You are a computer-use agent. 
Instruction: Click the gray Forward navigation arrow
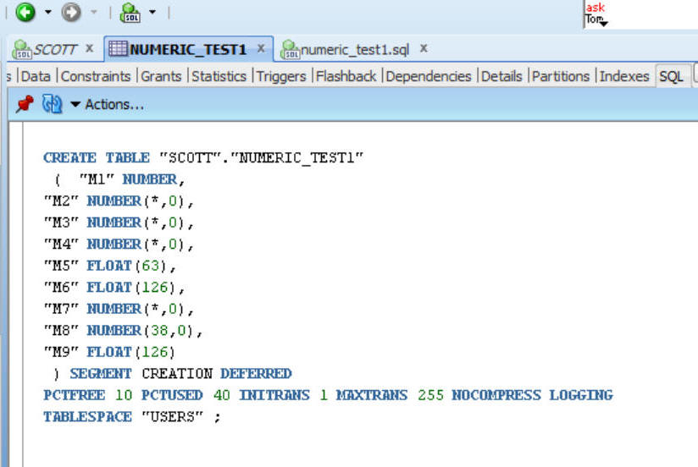pyautogui.click(x=71, y=12)
